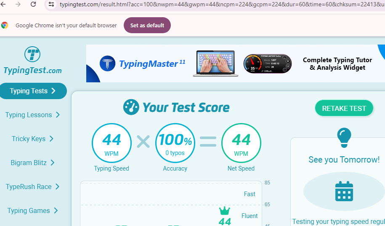
Task: Click the calendar icon under See you Tomorrow
Action: pos(344,191)
